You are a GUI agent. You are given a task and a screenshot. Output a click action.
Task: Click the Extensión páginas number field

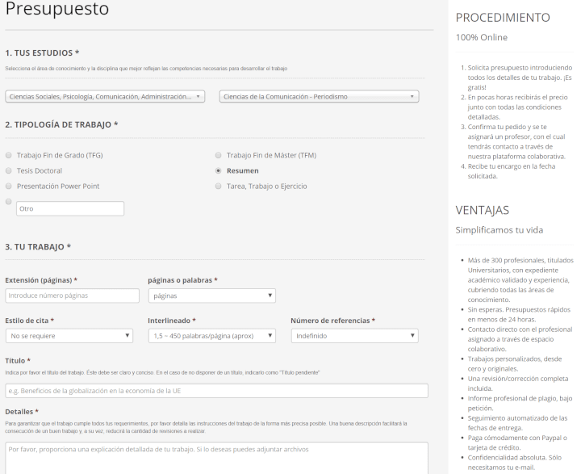(73, 296)
